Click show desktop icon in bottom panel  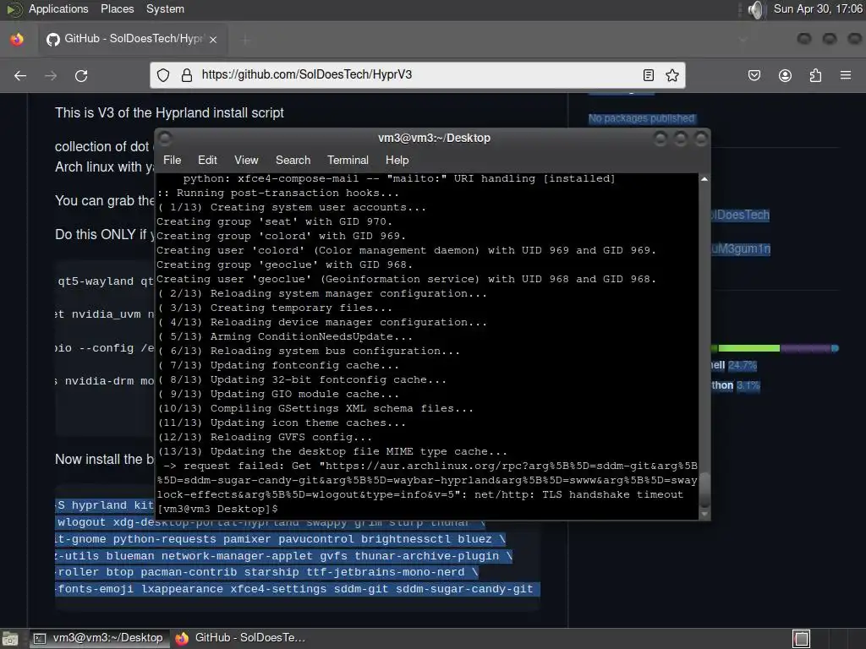pyautogui.click(x=10, y=639)
